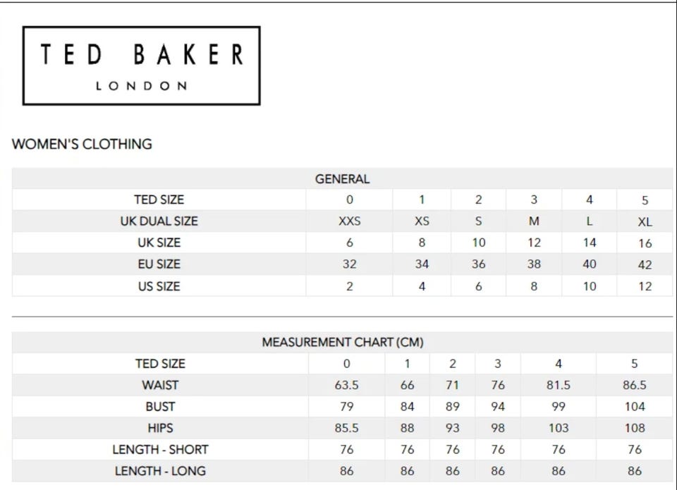The image size is (677, 490).
Task: Click the 104 bust measurement
Action: [634, 407]
